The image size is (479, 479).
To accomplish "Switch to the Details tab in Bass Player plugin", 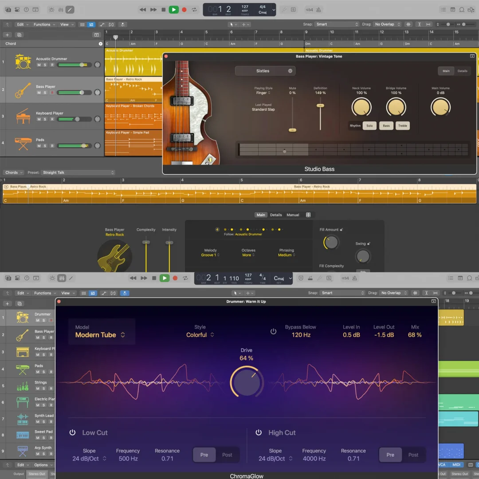I will pyautogui.click(x=462, y=71).
